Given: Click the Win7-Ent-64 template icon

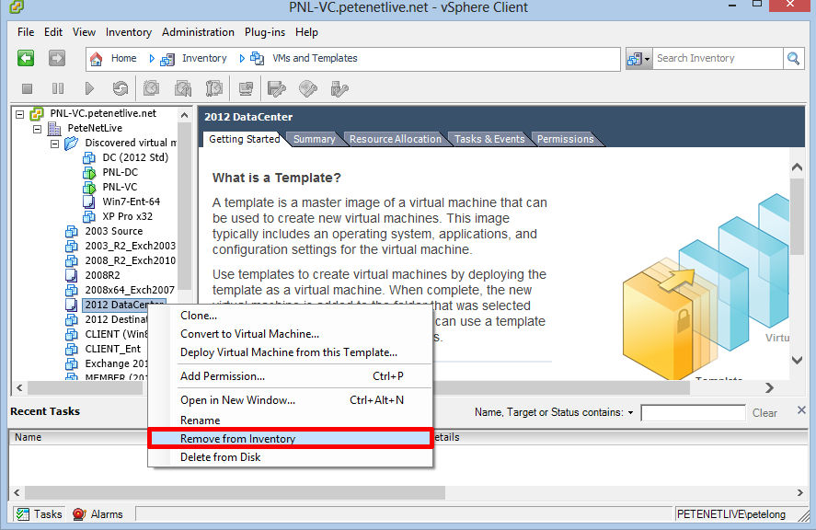Looking at the screenshot, I should (89, 202).
